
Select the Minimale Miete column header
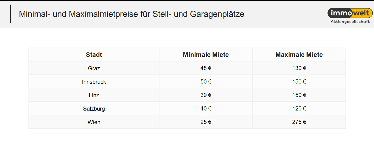[x=206, y=54]
